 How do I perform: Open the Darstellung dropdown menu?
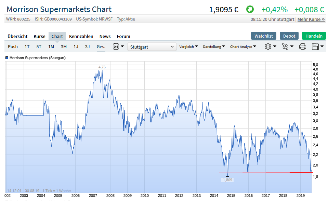click(x=214, y=46)
